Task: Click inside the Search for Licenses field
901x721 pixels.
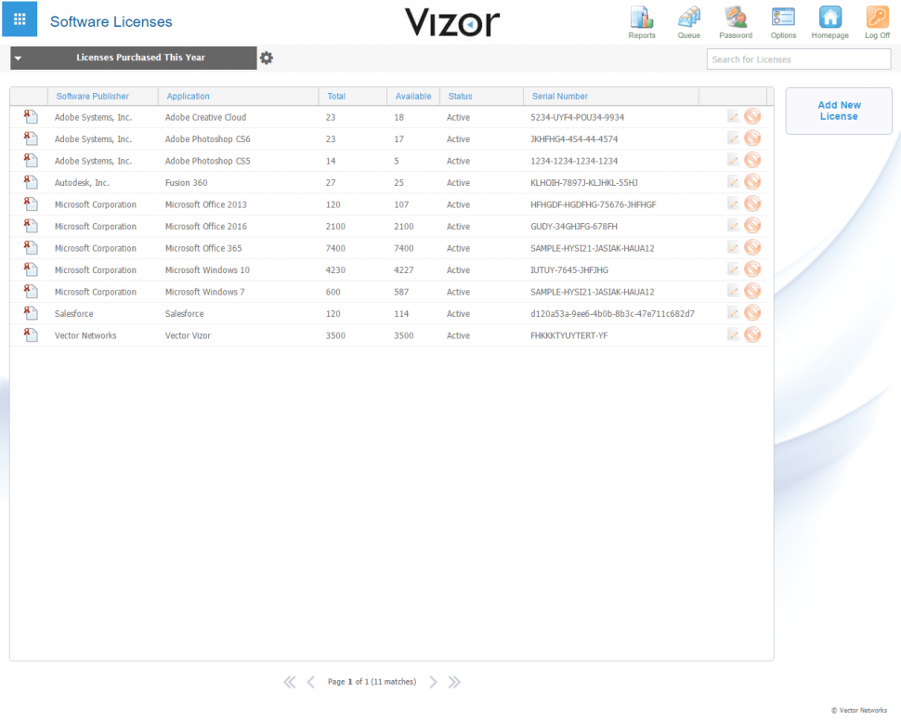Action: (x=798, y=59)
